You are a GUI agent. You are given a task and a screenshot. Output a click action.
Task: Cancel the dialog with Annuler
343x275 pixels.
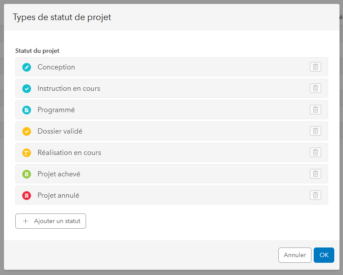(x=294, y=255)
